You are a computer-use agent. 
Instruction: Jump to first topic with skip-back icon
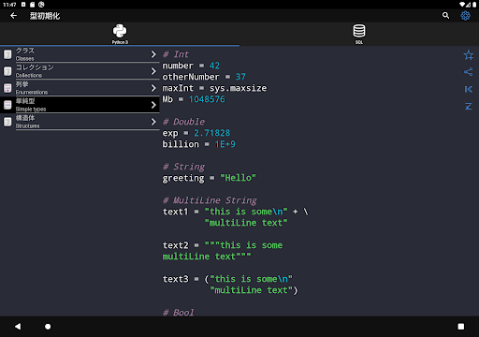coord(469,89)
